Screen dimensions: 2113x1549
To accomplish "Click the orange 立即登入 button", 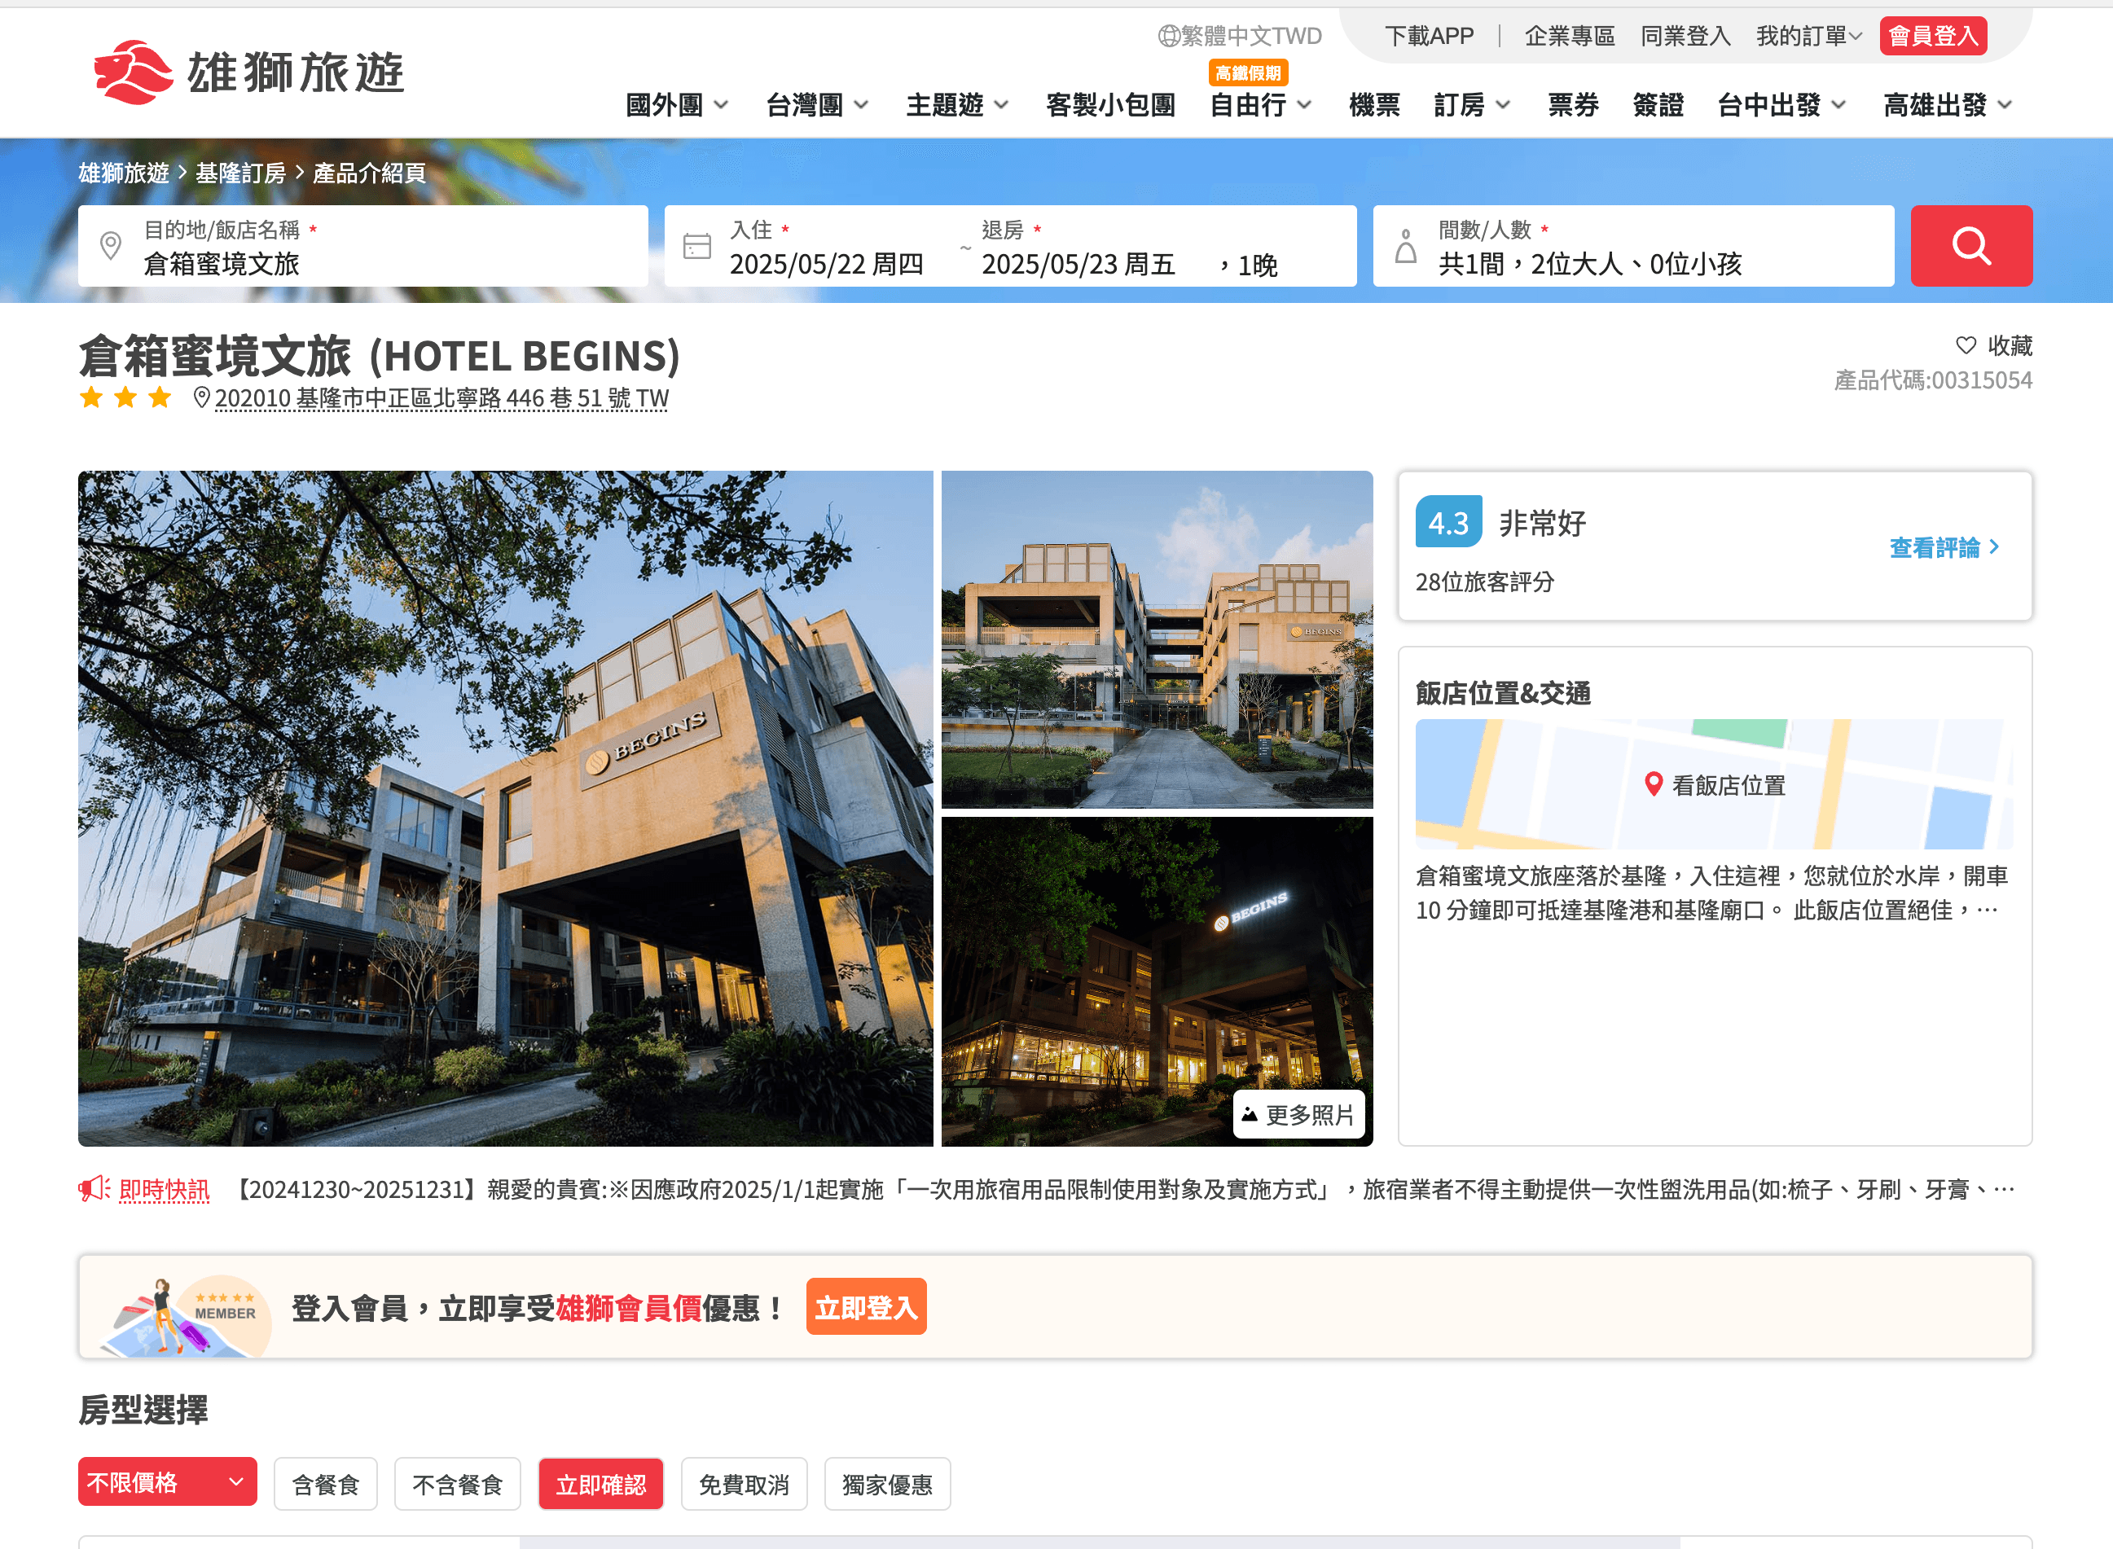I will (866, 1306).
